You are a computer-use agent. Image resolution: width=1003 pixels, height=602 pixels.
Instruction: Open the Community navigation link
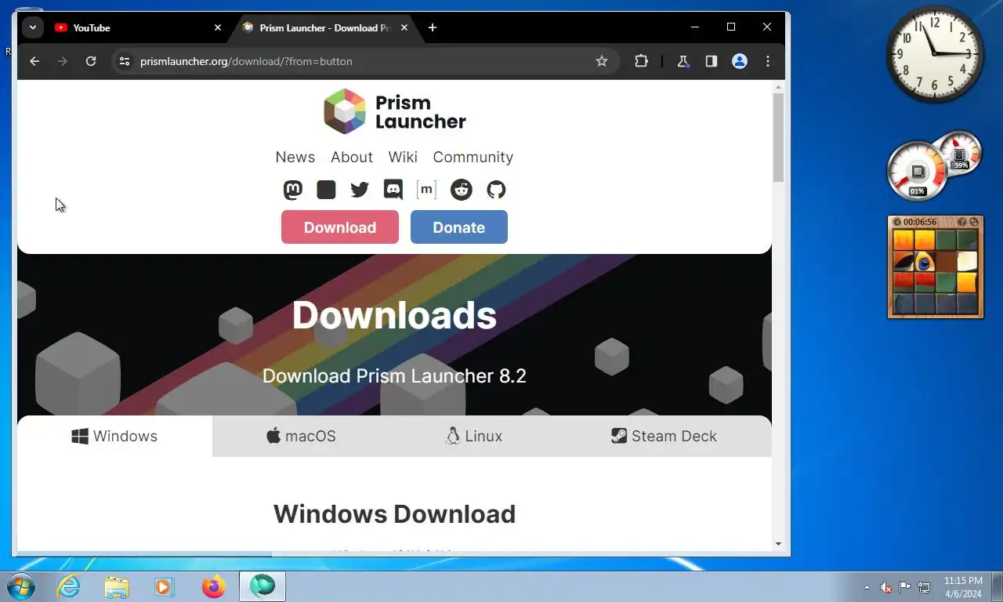pyautogui.click(x=473, y=157)
